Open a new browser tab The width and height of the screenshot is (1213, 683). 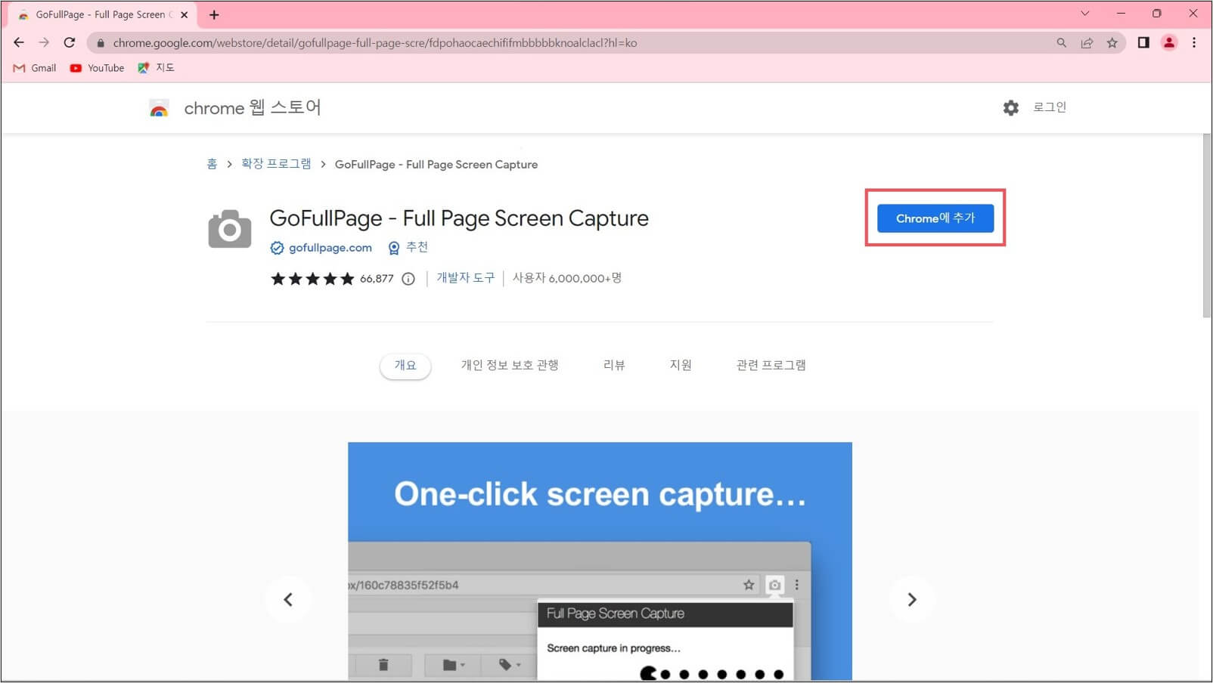click(x=214, y=14)
